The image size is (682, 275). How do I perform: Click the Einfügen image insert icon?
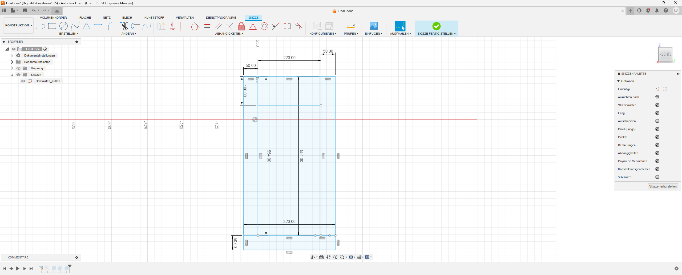pos(374,26)
